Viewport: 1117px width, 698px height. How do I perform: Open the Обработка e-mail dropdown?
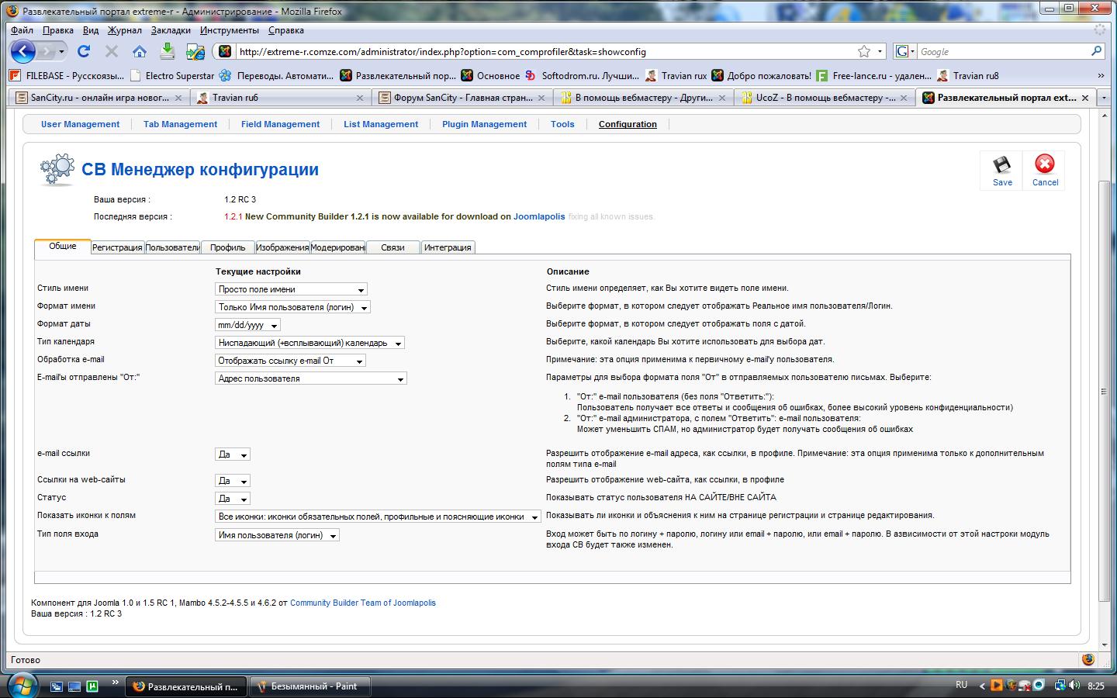[x=290, y=361]
